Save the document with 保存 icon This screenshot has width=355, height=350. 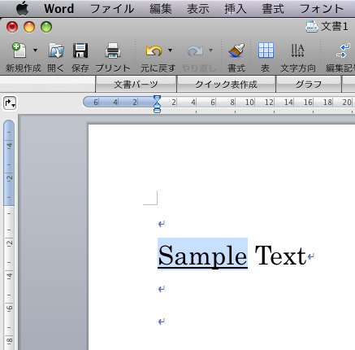[80, 50]
